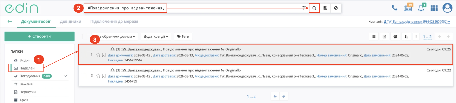Image resolution: width=456 pixels, height=103 pixels.
Task: Switch to the Довідники tab
Action: pyautogui.click(x=71, y=21)
